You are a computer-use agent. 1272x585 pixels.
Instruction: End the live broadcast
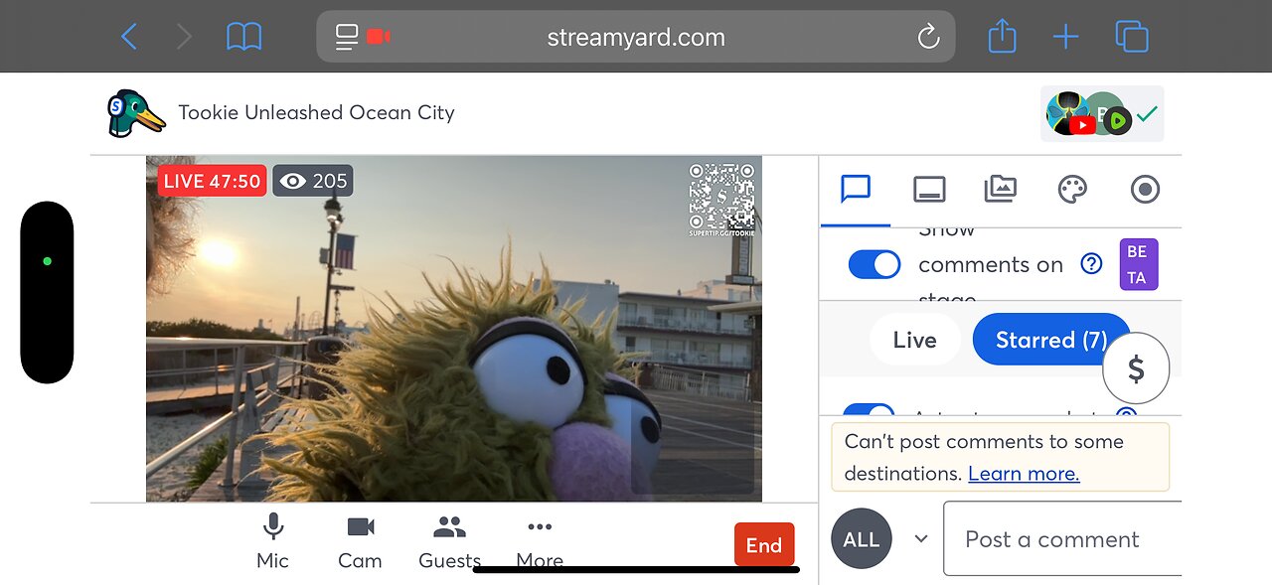click(x=764, y=544)
